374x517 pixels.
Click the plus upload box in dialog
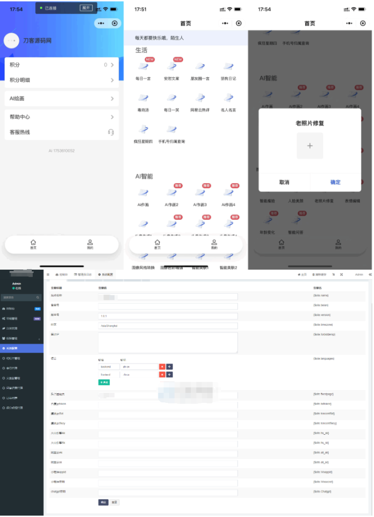pos(309,146)
